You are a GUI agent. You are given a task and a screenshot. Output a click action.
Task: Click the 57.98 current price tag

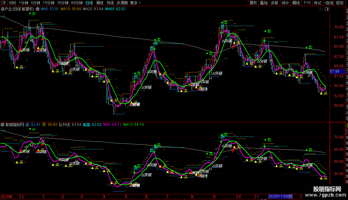tap(337, 71)
